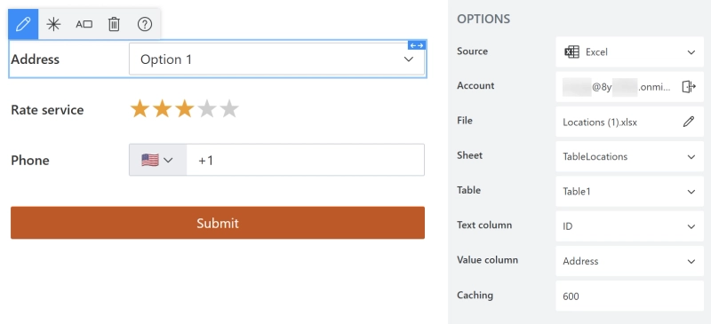Toggle the required asterisk icon
Image resolution: width=711 pixels, height=324 pixels.
pyautogui.click(x=53, y=24)
